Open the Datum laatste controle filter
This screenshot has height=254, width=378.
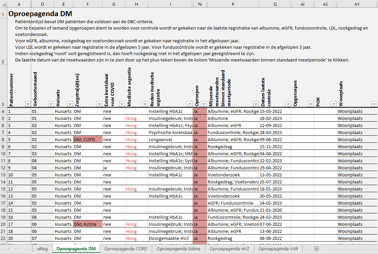click(x=288, y=104)
